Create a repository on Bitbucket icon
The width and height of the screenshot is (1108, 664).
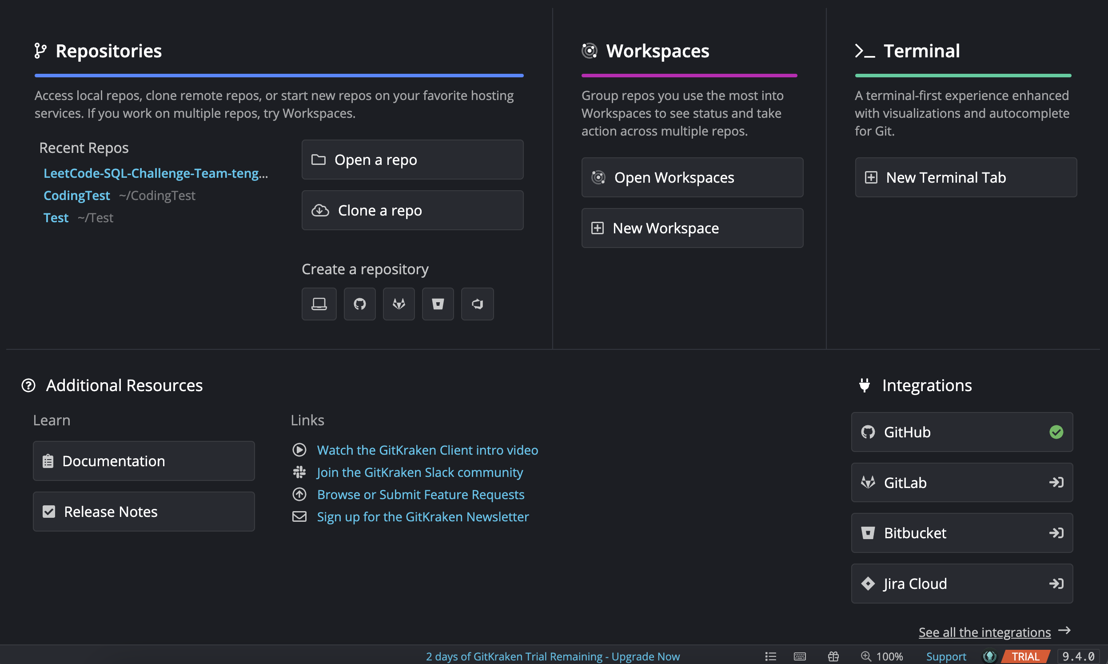[x=438, y=304]
